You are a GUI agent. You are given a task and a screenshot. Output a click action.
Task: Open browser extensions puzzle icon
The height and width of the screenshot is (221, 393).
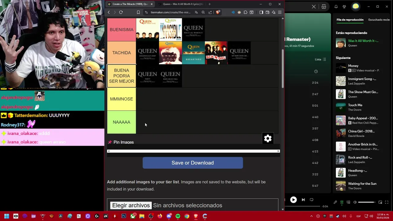pos(245,12)
